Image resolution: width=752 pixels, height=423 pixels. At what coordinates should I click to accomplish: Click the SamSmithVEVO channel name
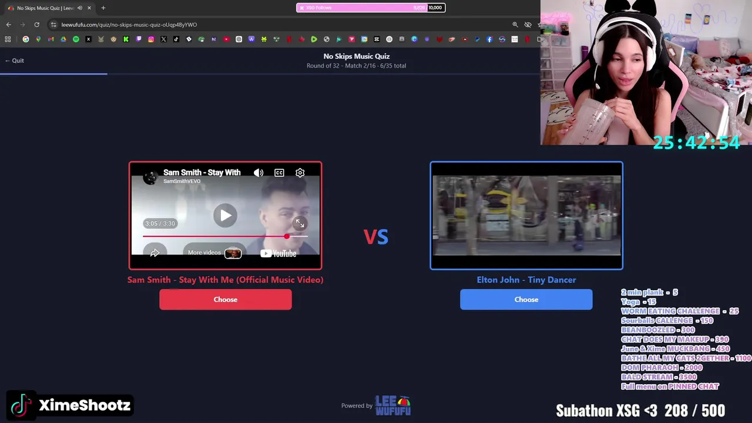182,181
